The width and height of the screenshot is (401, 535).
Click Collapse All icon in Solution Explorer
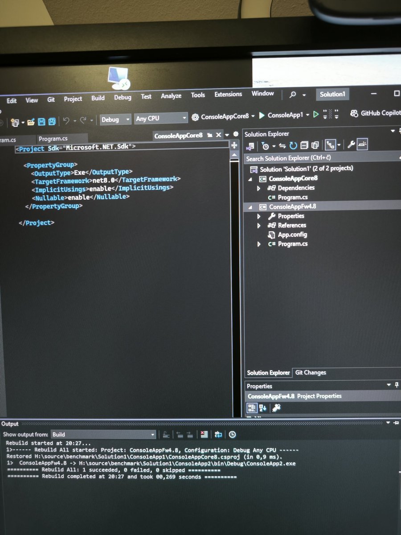point(304,145)
